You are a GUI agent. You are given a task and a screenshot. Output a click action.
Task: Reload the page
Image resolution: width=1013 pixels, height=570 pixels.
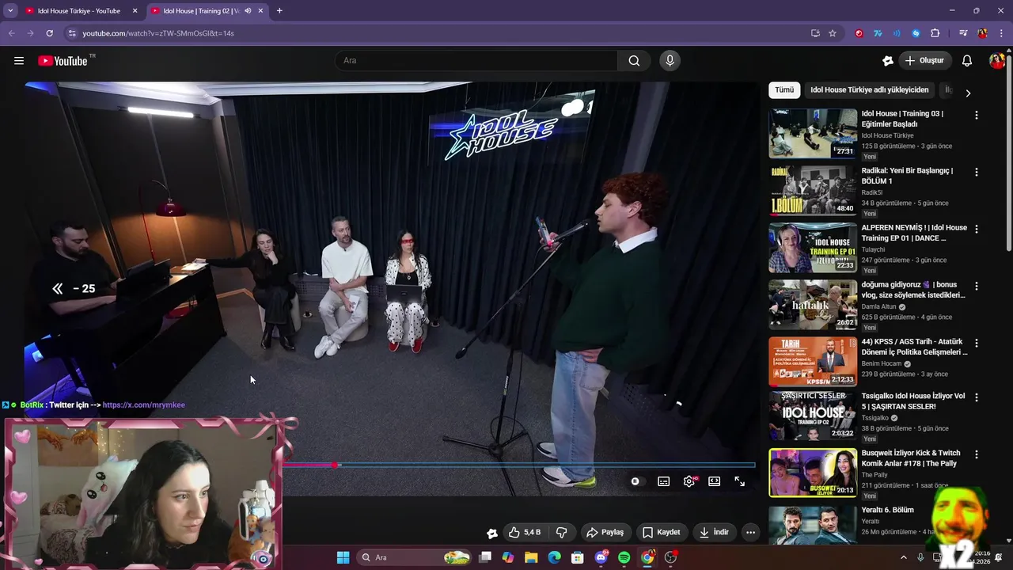click(x=49, y=33)
